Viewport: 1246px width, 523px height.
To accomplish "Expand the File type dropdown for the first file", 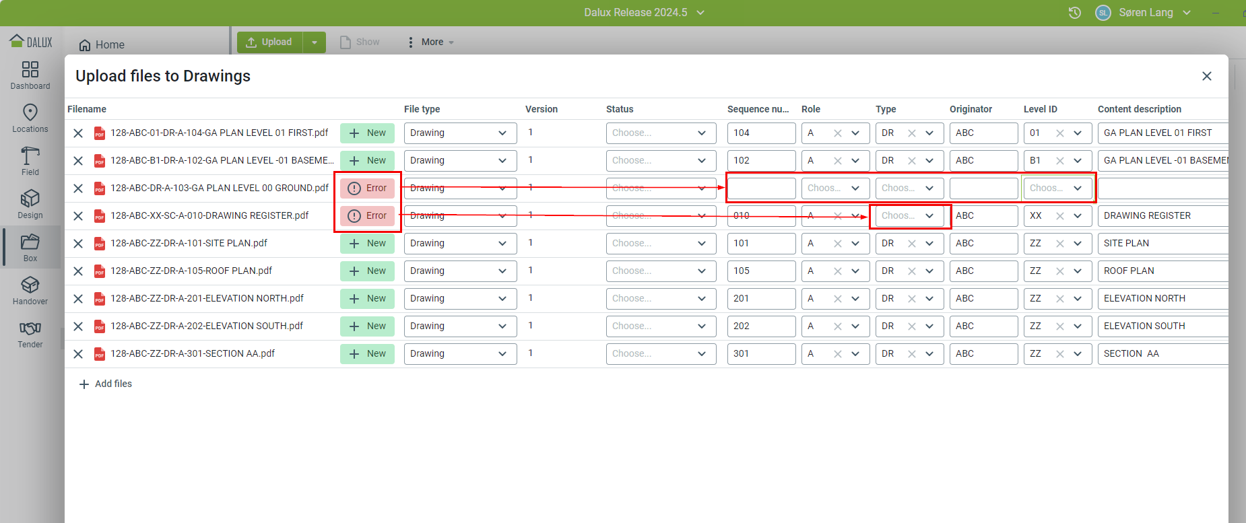I will (x=460, y=133).
